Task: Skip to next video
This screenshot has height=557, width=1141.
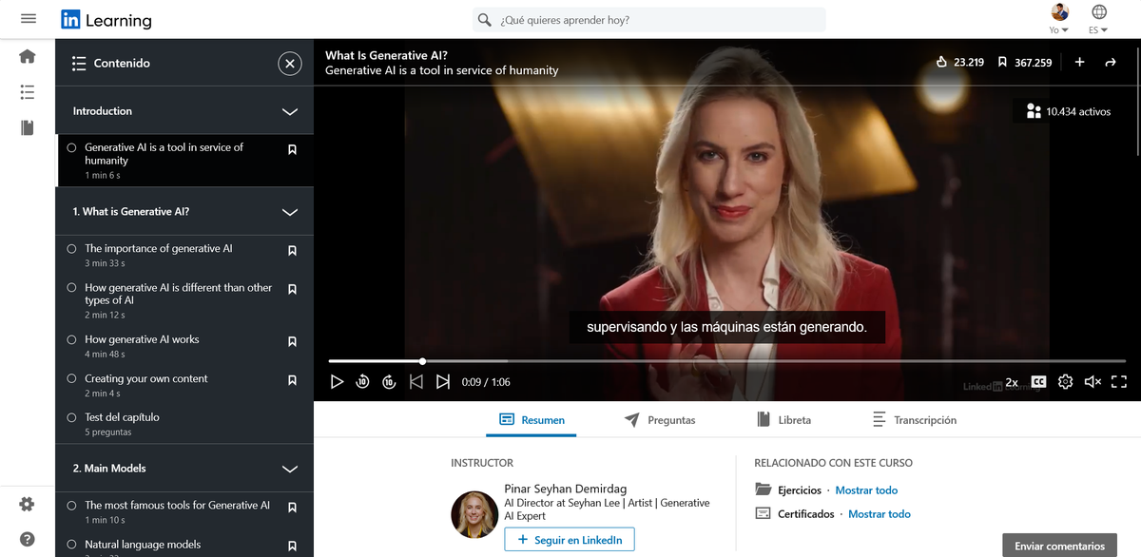Action: 442,382
